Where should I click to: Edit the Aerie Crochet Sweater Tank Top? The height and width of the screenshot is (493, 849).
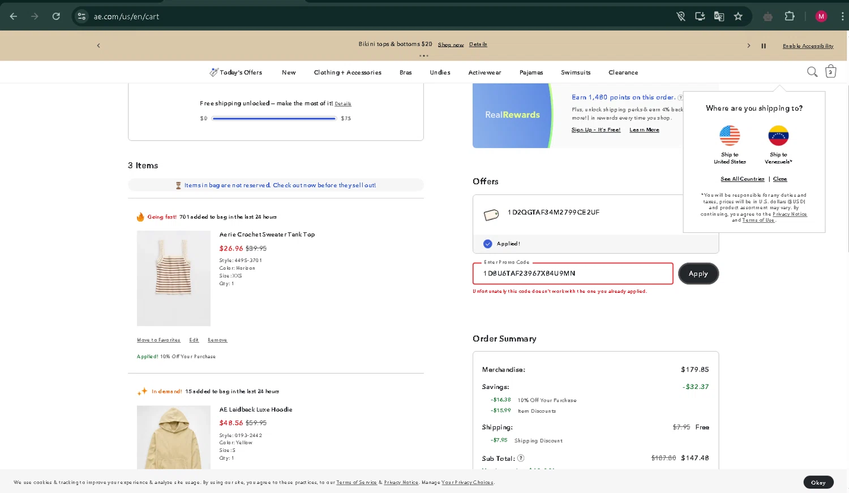tap(194, 340)
